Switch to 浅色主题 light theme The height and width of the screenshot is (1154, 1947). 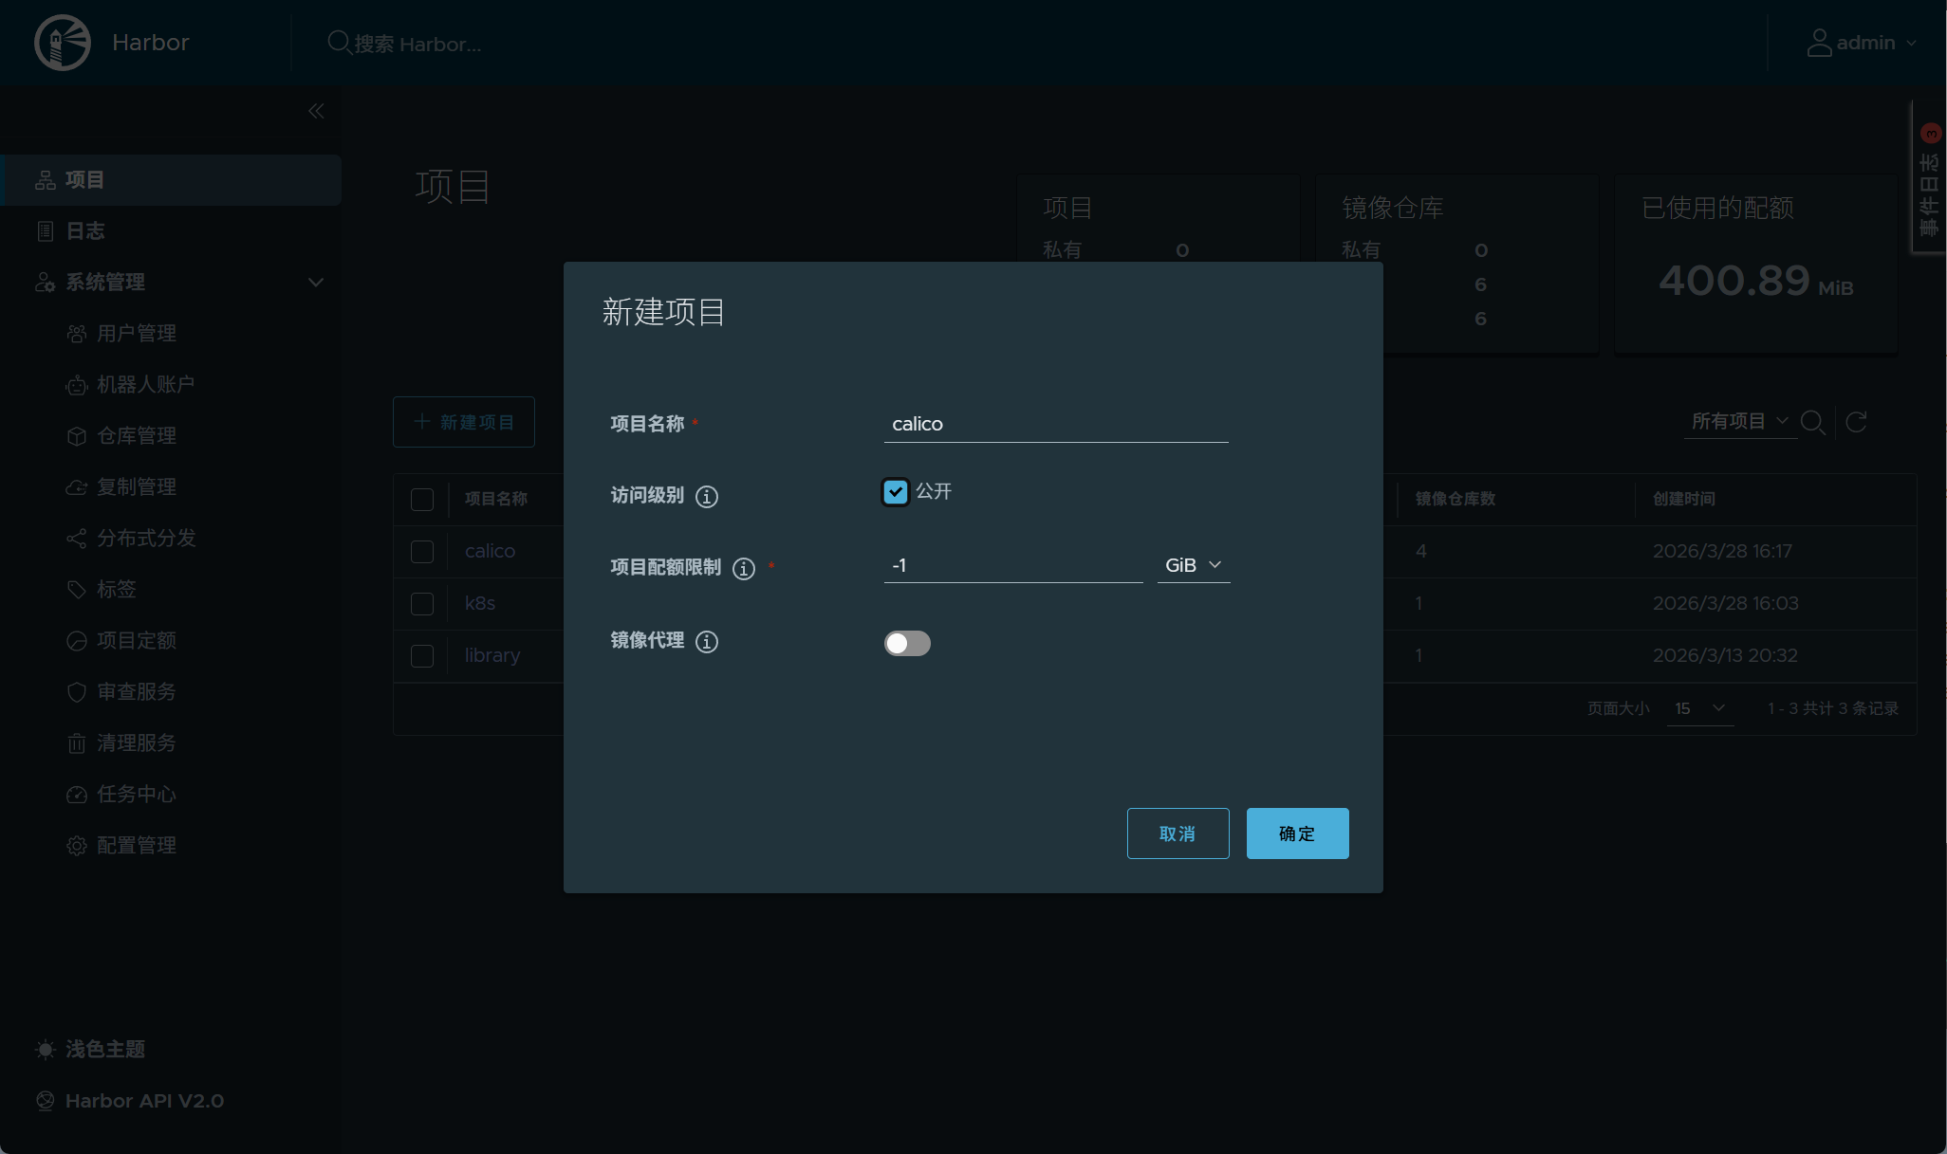click(x=105, y=1050)
